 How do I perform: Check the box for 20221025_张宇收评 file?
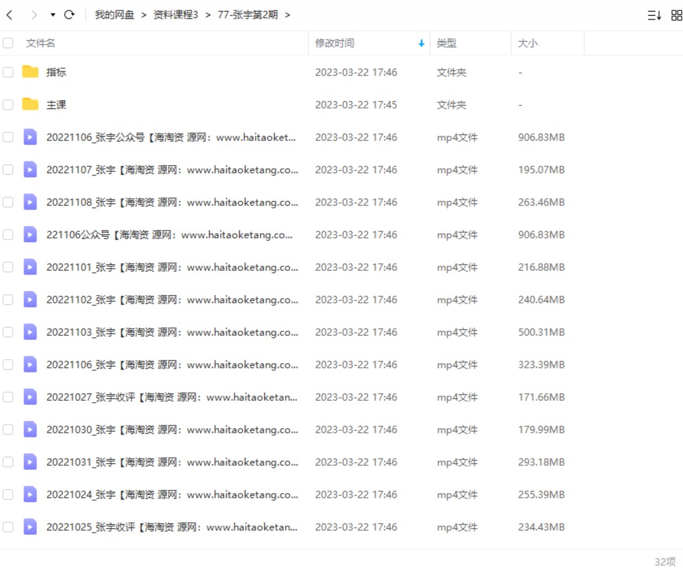click(8, 527)
